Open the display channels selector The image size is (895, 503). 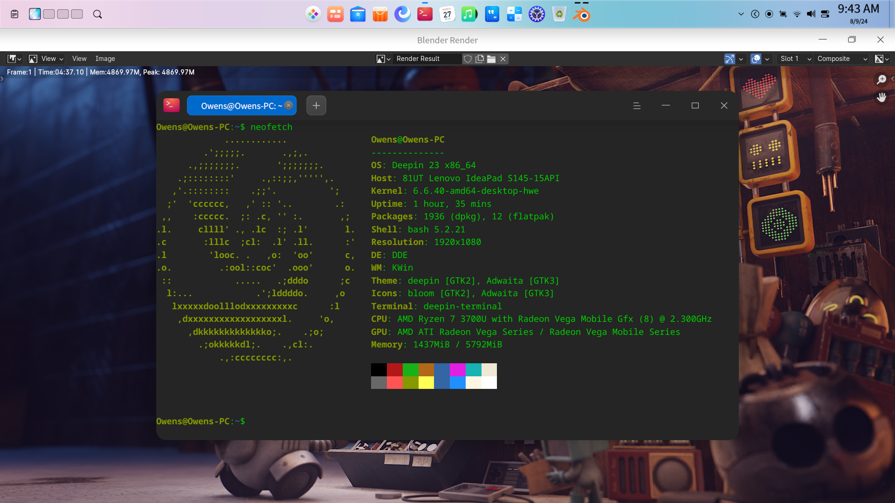click(881, 59)
